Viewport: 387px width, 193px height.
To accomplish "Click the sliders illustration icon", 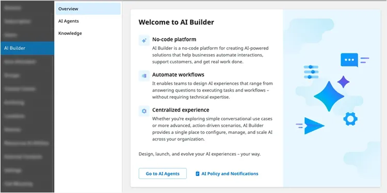I will click(311, 72).
